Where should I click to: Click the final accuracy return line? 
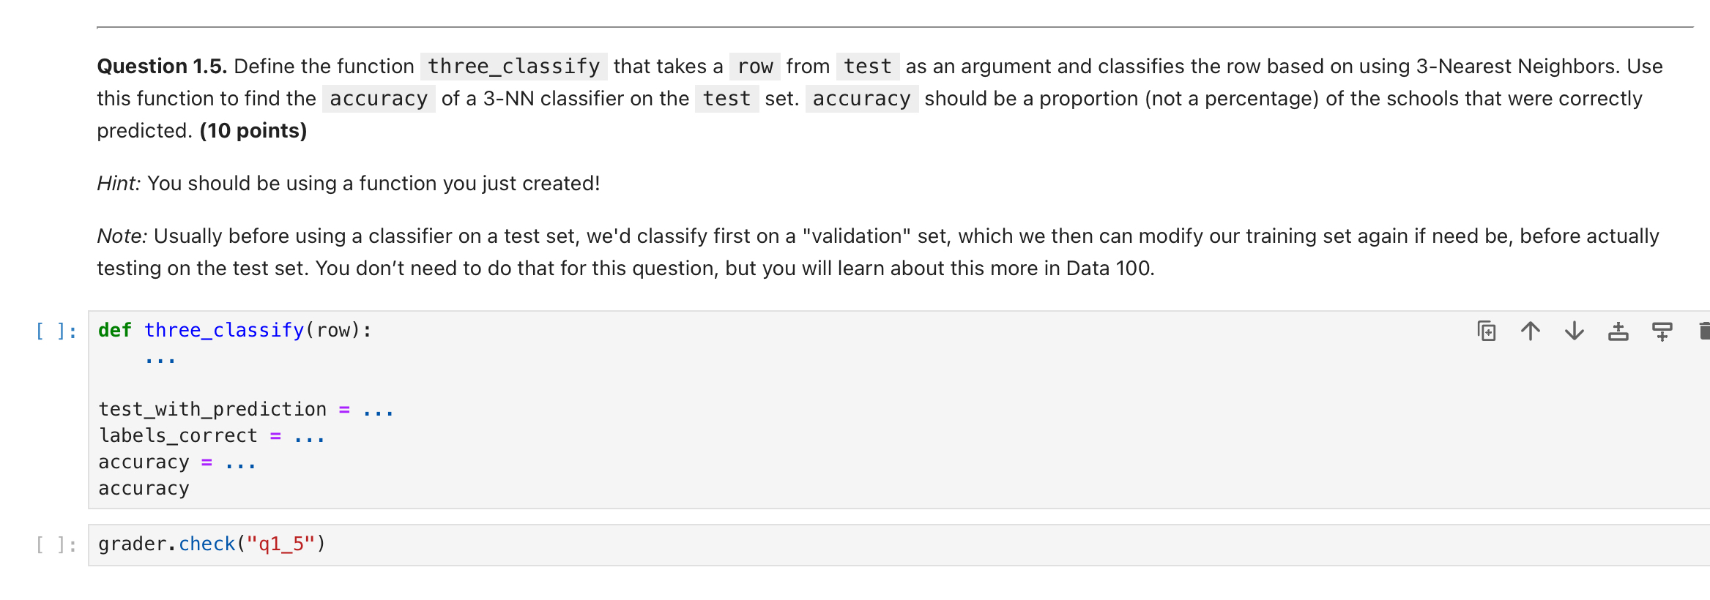[144, 488]
